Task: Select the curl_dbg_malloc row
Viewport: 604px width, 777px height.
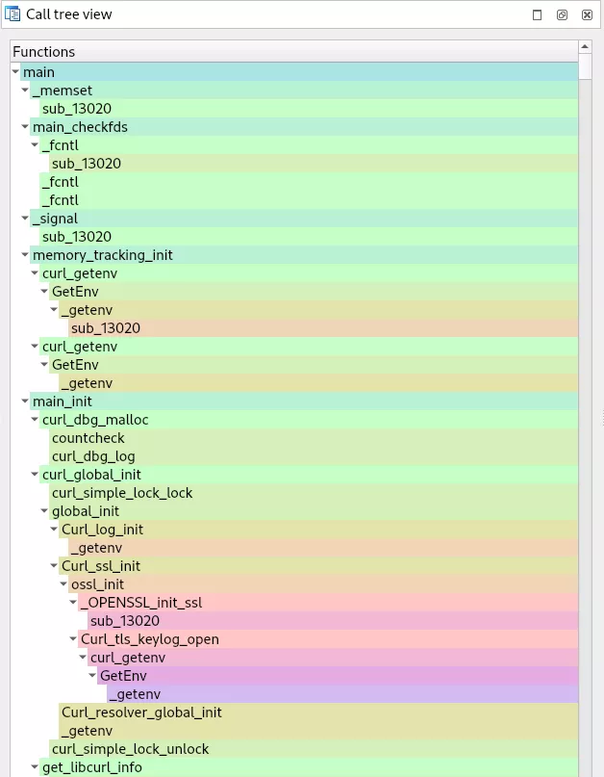Action: [309, 420]
